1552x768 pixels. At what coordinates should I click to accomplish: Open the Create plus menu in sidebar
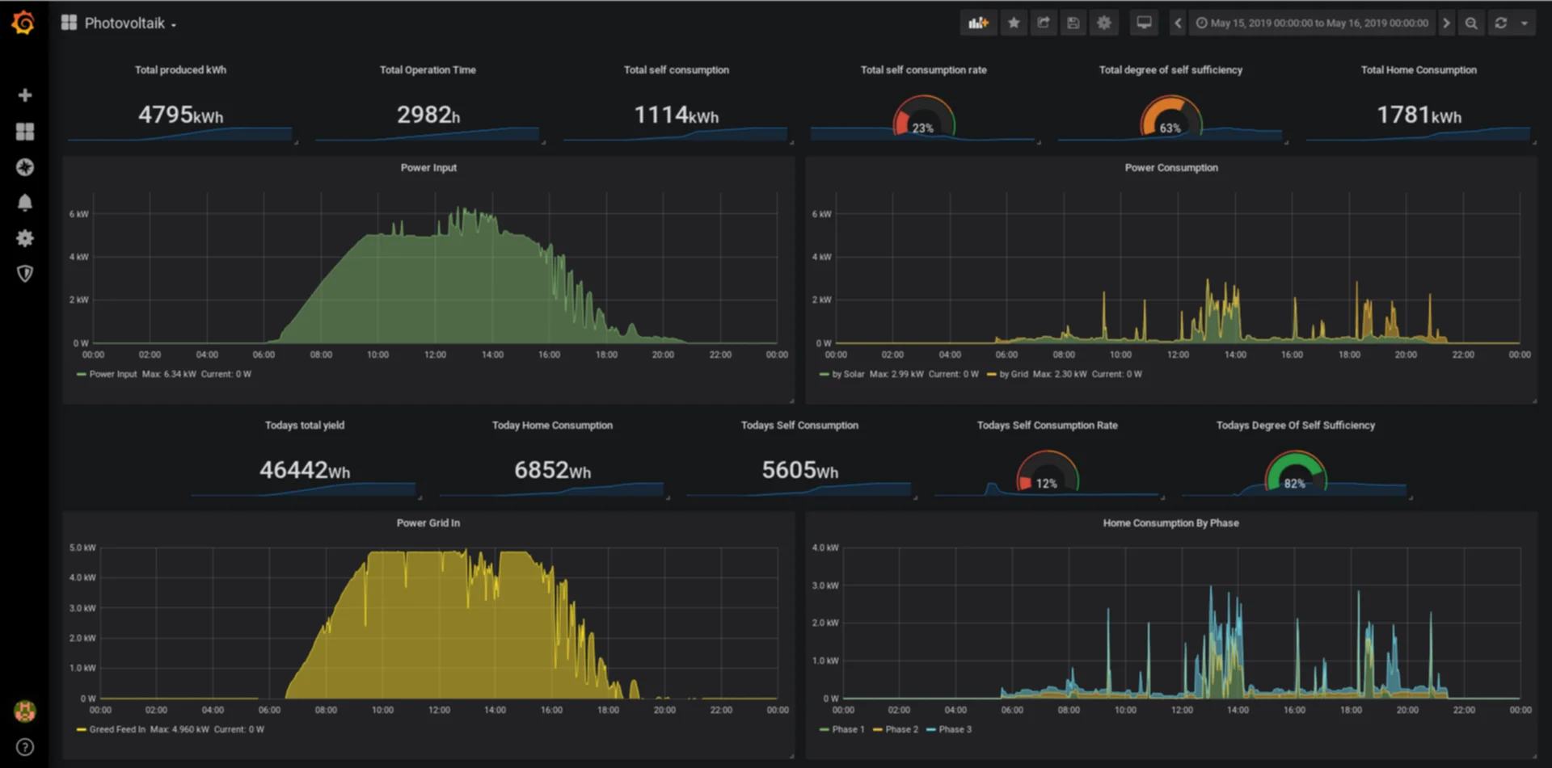[25, 95]
